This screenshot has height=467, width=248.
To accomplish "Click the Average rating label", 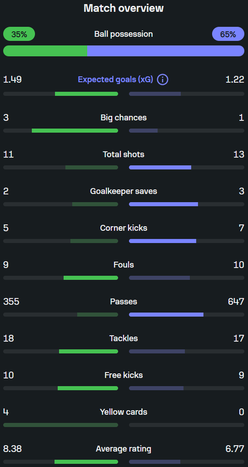I will (124, 449).
